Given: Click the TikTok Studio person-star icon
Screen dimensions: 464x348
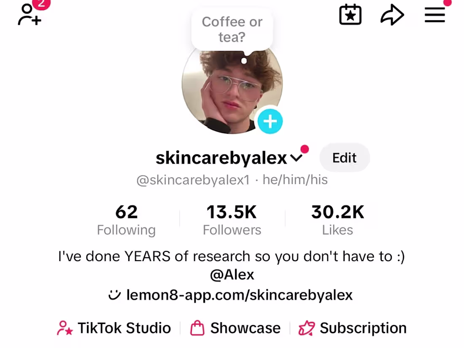Looking at the screenshot, I should (x=65, y=328).
